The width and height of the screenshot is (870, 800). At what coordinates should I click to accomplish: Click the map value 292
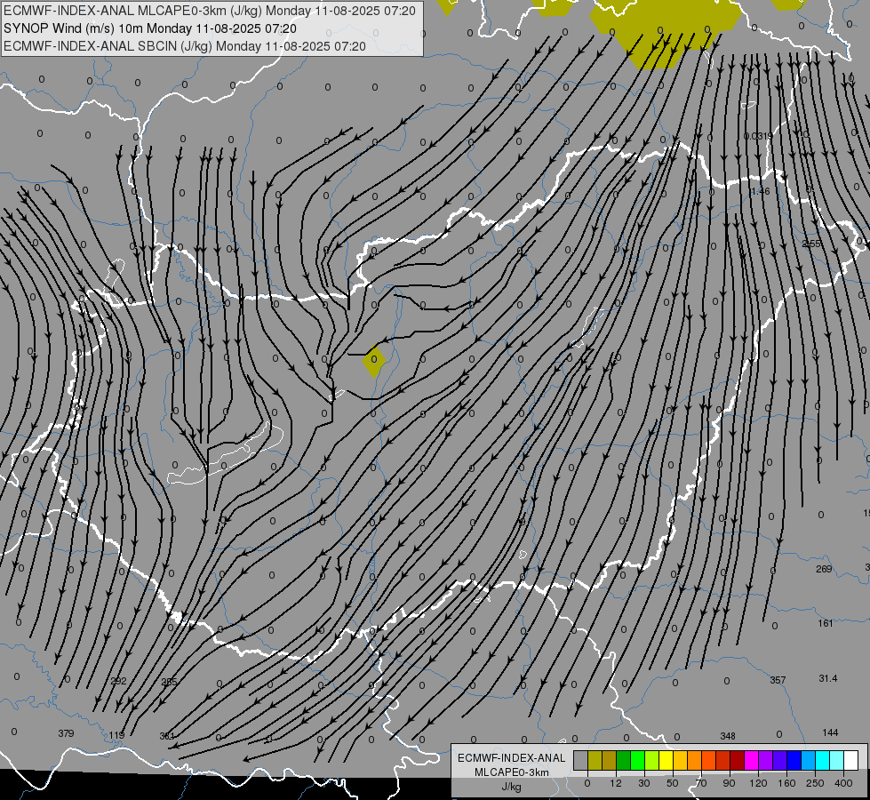(118, 681)
